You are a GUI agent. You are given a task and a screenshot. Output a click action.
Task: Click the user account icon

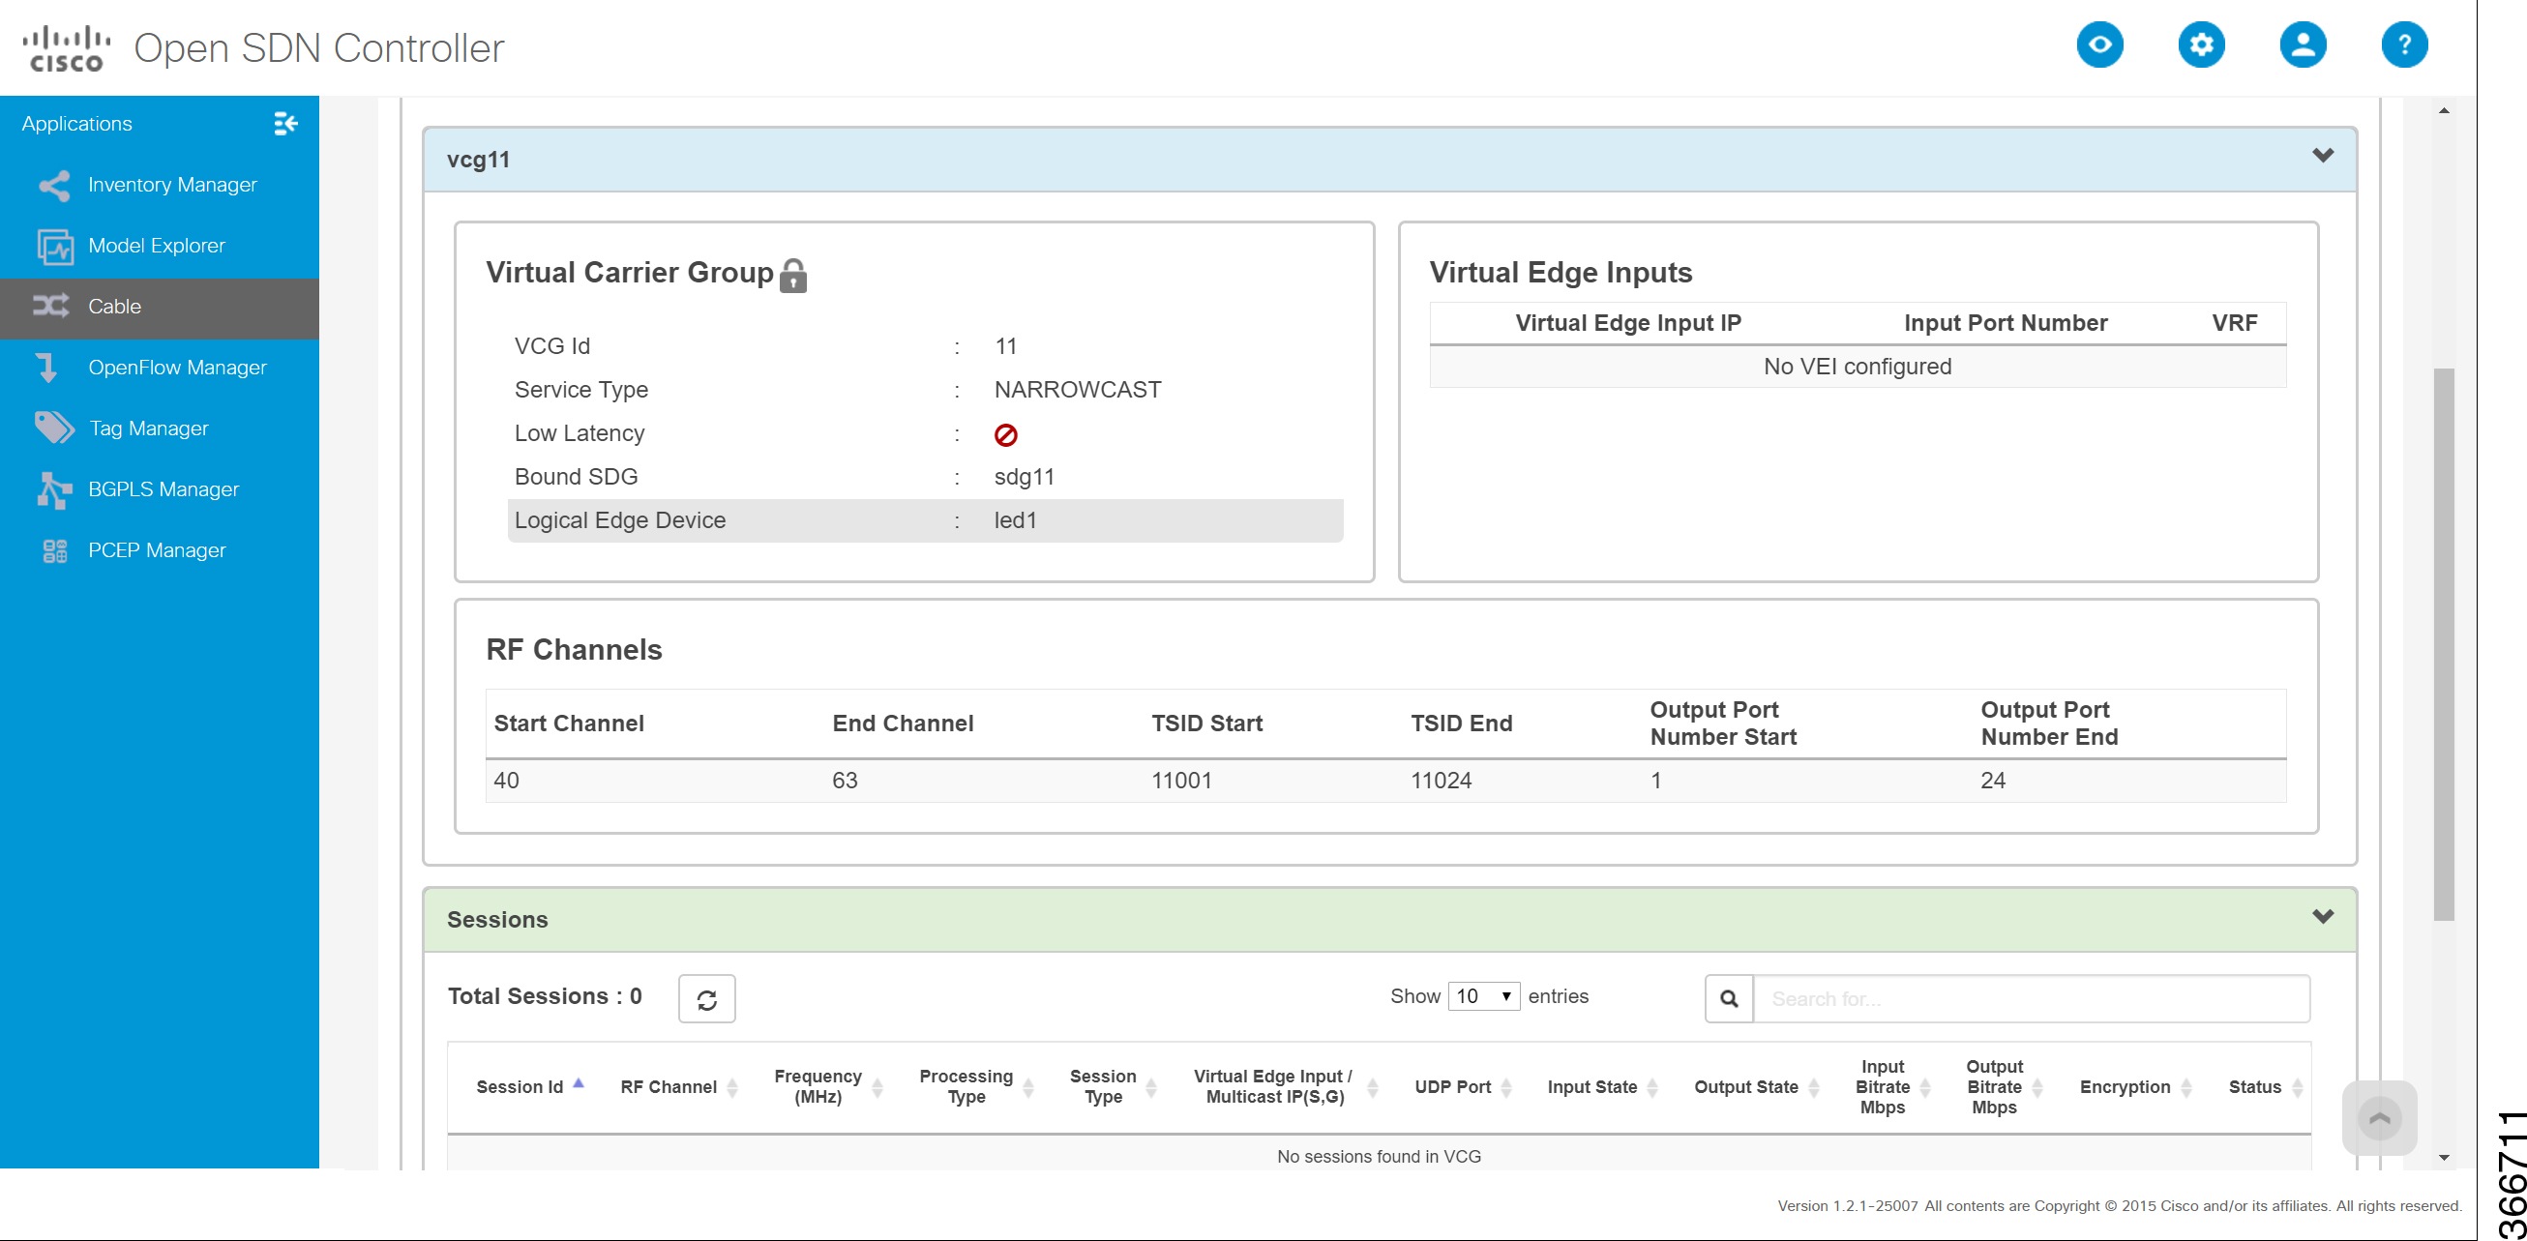2304,44
